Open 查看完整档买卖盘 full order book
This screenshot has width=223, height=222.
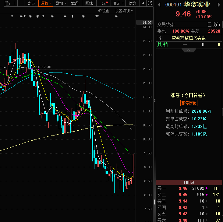(x=189, y=38)
